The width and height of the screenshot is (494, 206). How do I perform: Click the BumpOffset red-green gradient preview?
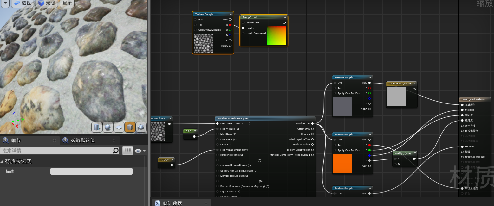pos(277,36)
